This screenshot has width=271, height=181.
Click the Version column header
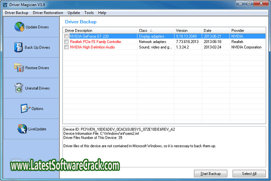click(x=187, y=31)
